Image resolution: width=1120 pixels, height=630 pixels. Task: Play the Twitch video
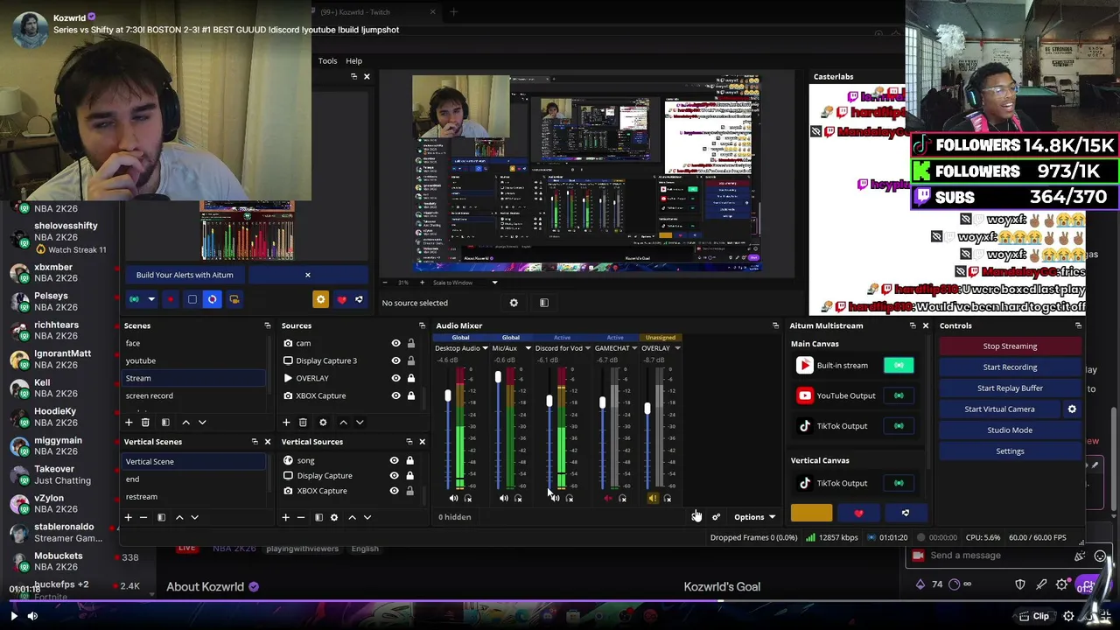click(13, 616)
